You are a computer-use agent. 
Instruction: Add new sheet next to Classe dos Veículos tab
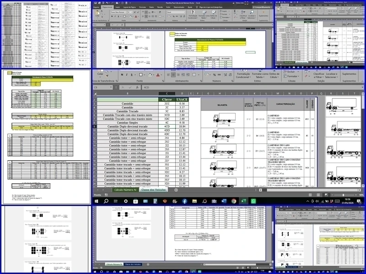[x=176, y=190]
